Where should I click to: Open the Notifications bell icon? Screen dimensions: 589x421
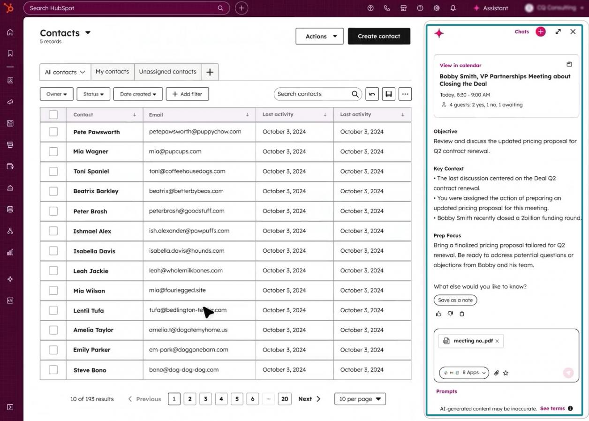tap(453, 8)
